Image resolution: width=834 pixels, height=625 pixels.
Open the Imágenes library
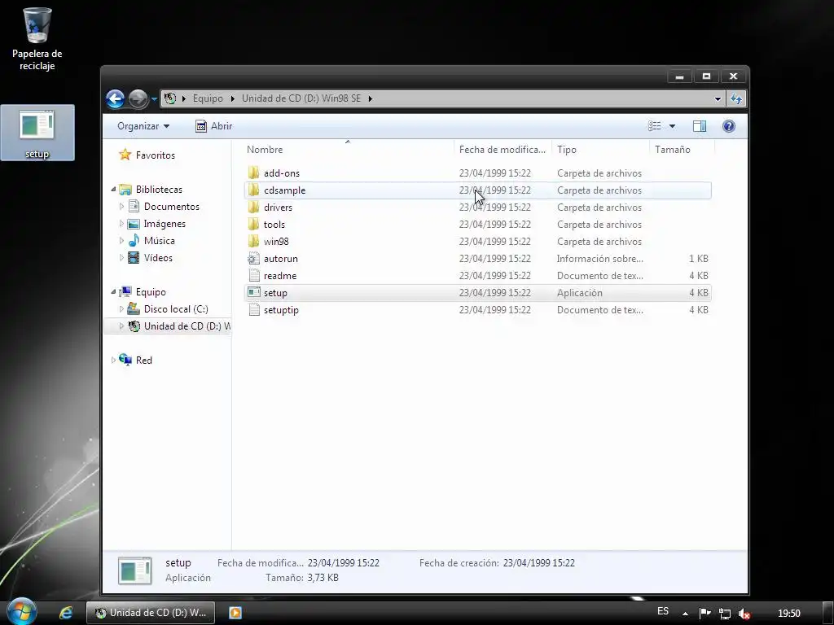coord(165,224)
